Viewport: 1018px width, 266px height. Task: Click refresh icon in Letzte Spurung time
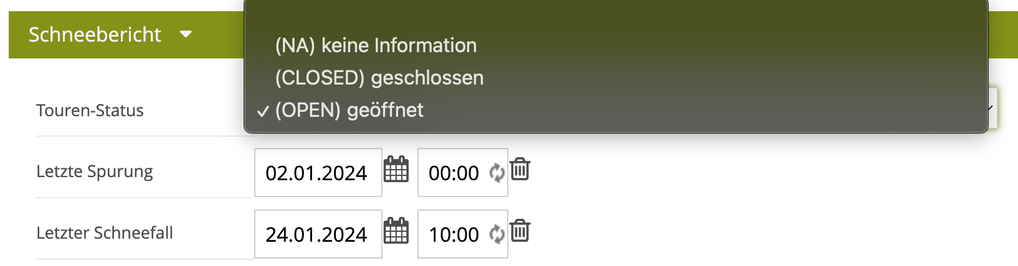(497, 172)
